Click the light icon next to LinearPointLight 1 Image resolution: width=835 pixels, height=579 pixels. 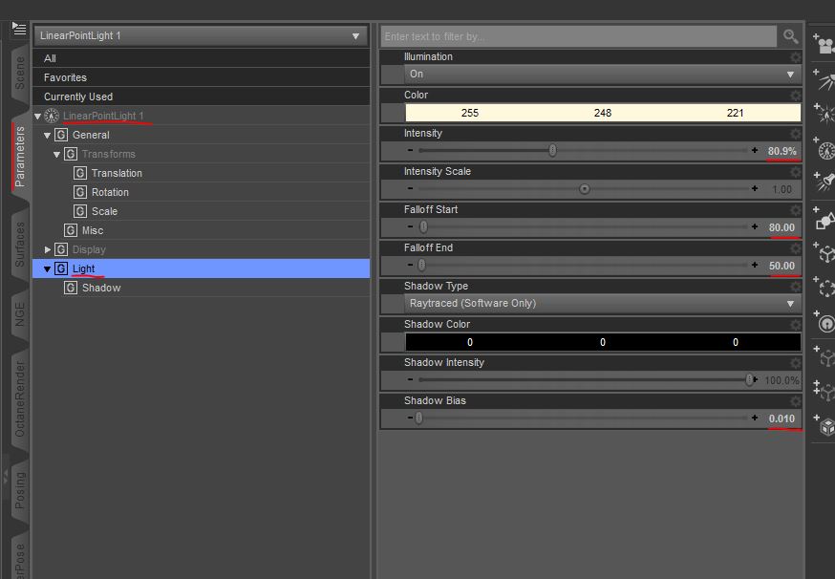[52, 116]
